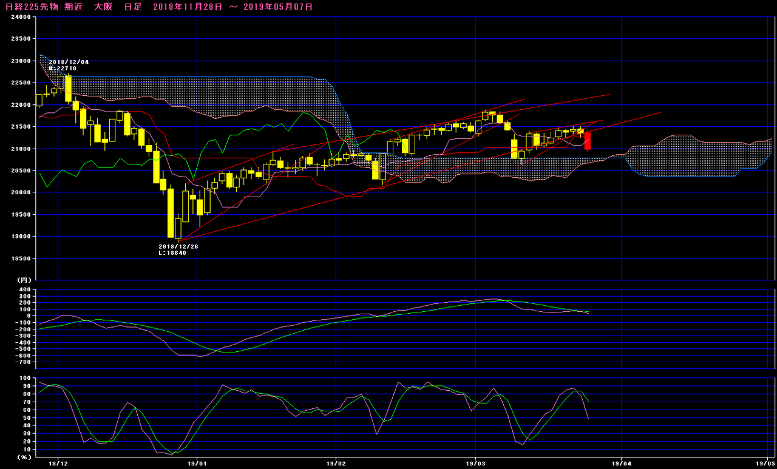The width and height of the screenshot is (777, 469).
Task: Click the 19/02 date axis label
Action: 336,464
